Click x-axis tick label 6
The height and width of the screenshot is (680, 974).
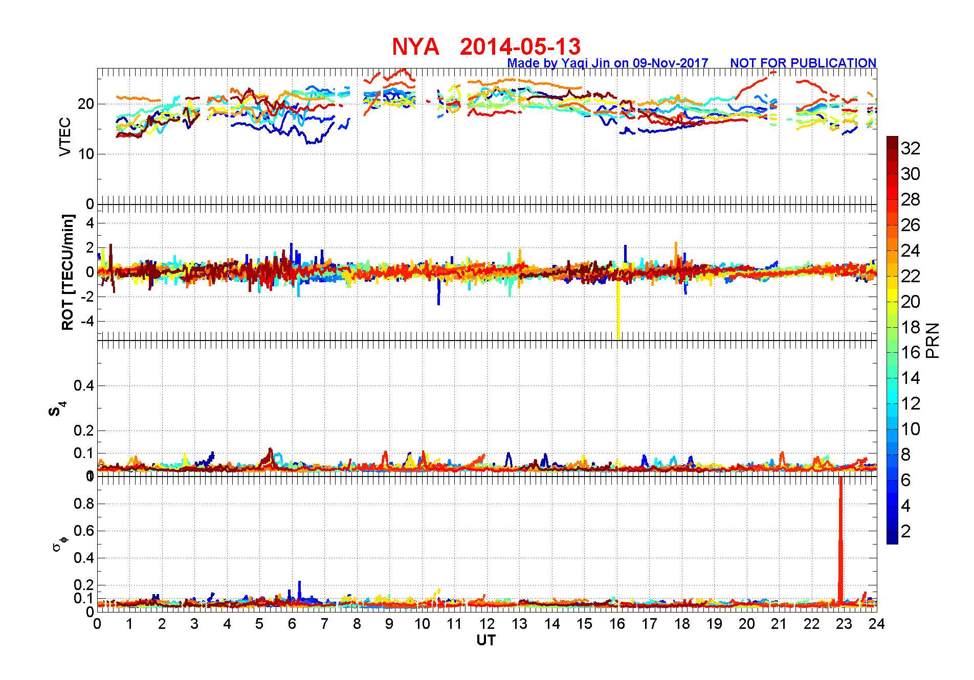[x=292, y=624]
